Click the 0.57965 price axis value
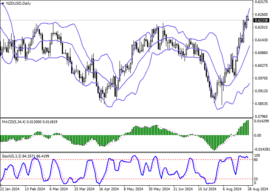Viewport: 270px width, 193px height. [x=261, y=116]
